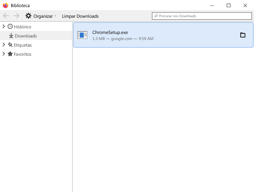
Task: Click the Favoritos star icon
Action: [x=10, y=54]
